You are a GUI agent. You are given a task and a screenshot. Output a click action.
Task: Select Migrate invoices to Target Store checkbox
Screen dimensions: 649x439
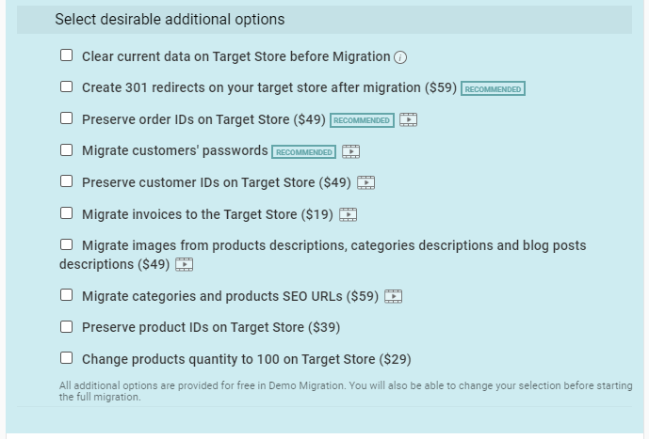pos(66,213)
